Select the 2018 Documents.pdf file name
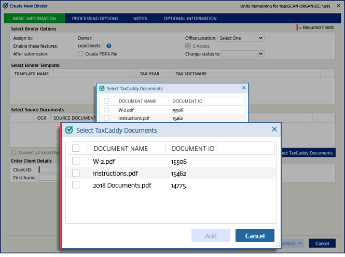 click(122, 185)
